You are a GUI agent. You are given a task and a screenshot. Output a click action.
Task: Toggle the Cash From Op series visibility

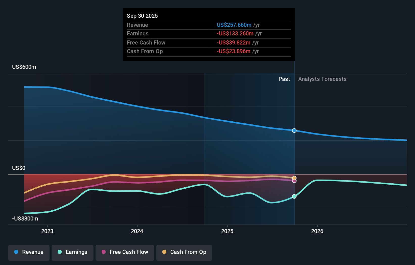[184, 253]
